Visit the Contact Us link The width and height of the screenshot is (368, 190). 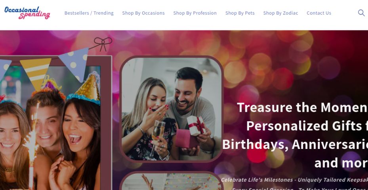(319, 13)
